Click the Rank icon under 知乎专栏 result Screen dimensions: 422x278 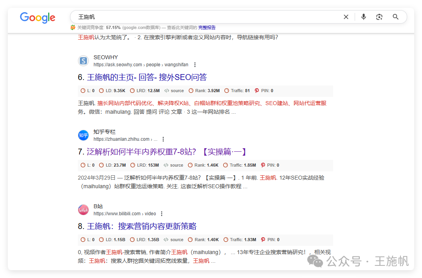pyautogui.click(x=191, y=165)
